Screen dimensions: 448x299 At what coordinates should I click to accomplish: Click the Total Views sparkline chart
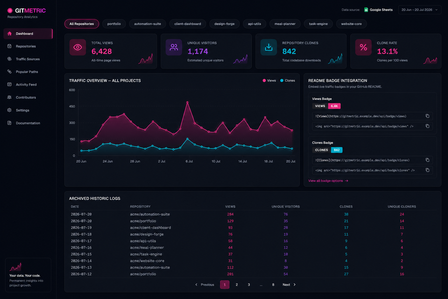coord(146,59)
